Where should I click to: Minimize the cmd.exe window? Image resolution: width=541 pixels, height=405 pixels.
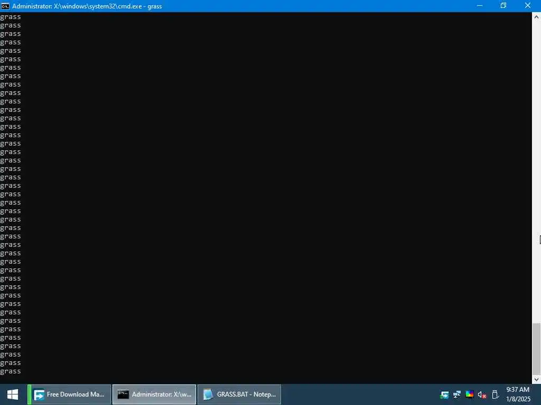pos(480,6)
